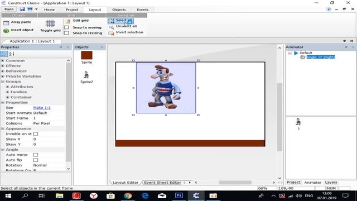Click Properties panel scroll down arrow
Screen dimensions: 357x201
click(68, 169)
